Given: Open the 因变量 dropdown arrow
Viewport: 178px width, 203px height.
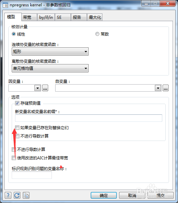Looking at the screenshot, I should (37, 88).
